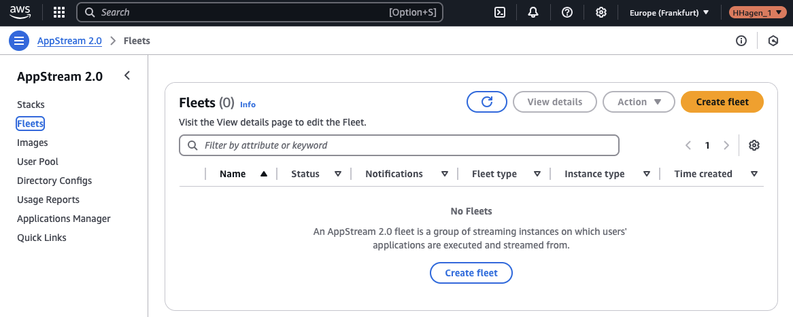Collapse the AppStream 2.0 sidebar
Viewport: 793px width, 317px height.
coord(127,76)
